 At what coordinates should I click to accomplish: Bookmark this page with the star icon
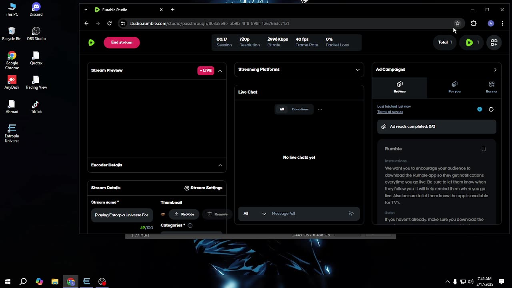click(458, 24)
